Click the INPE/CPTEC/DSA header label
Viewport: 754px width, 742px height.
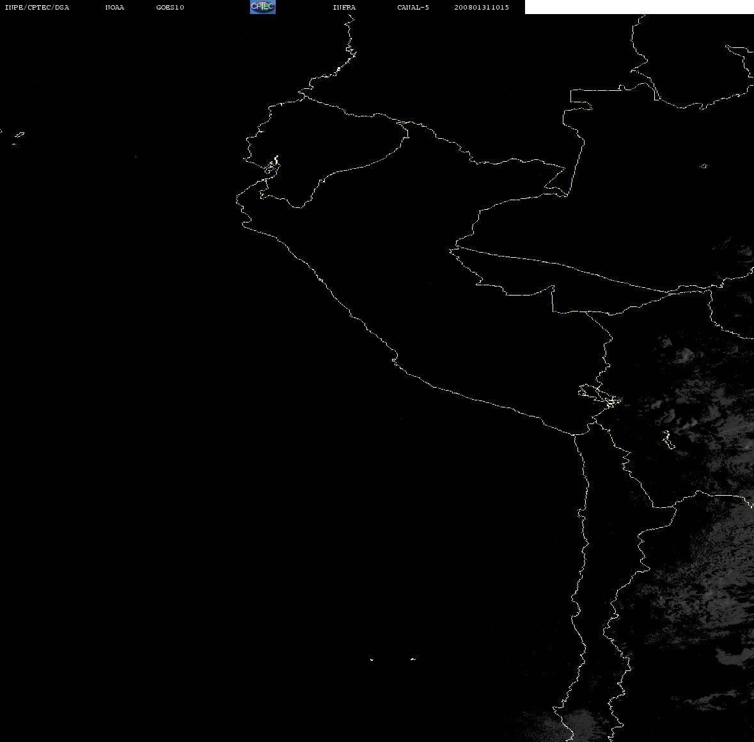pyautogui.click(x=36, y=7)
